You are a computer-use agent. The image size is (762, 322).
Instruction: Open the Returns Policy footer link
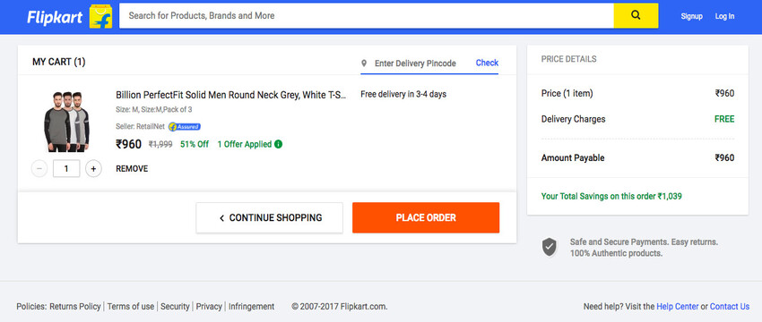75,307
